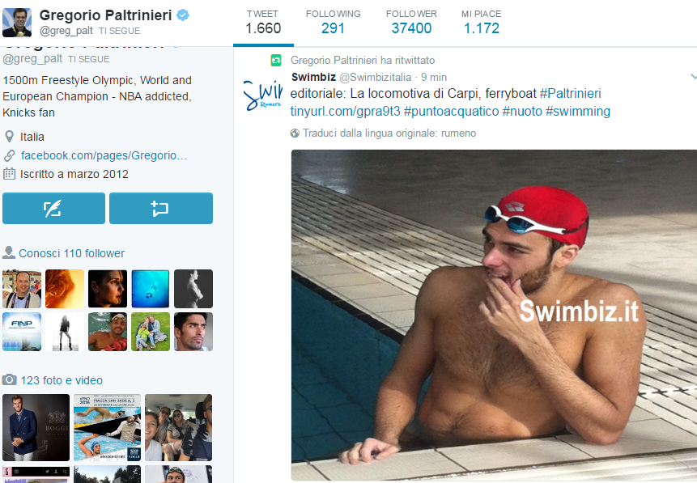The image size is (697, 483).
Task: Open the FINP follower thumbnail
Action: tap(22, 332)
